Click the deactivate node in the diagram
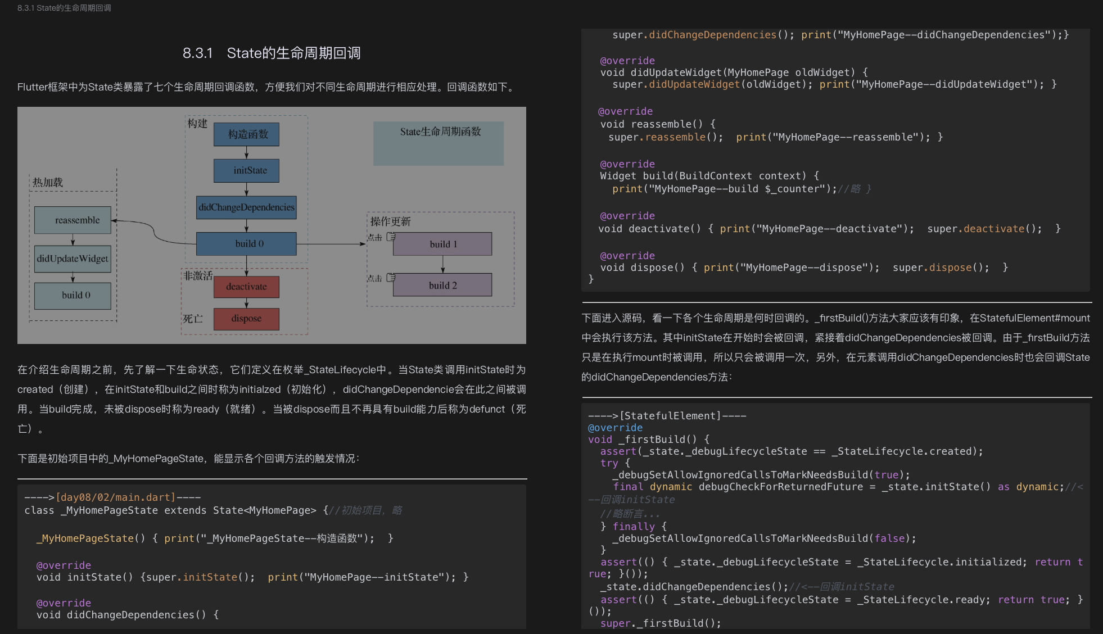The height and width of the screenshot is (634, 1103). (246, 287)
